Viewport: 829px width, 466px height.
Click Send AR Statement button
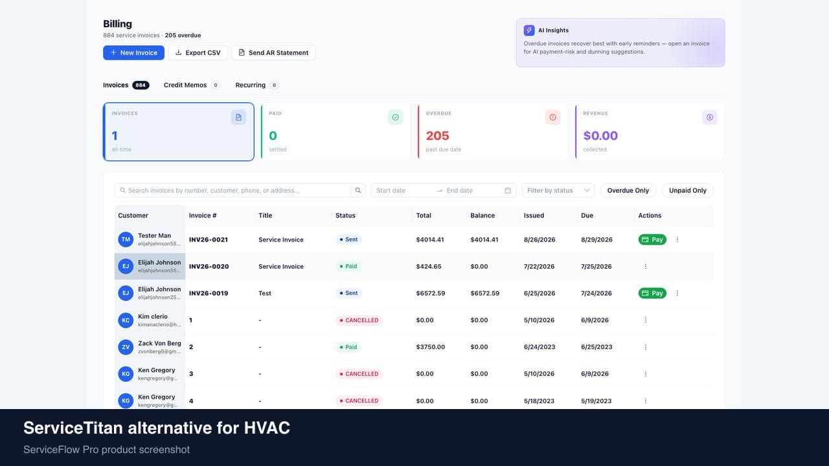[x=273, y=52]
